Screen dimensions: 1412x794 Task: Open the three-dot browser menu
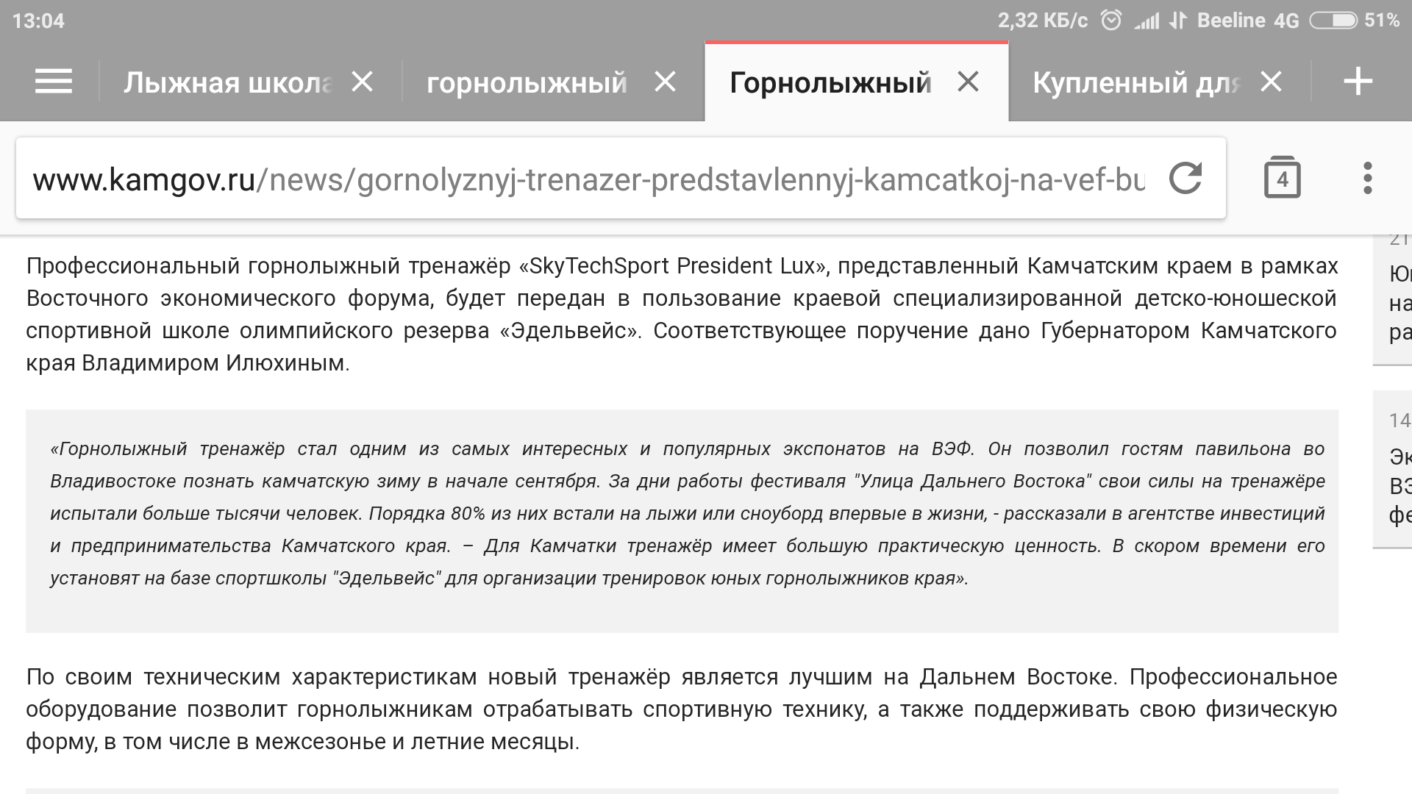[x=1368, y=178]
